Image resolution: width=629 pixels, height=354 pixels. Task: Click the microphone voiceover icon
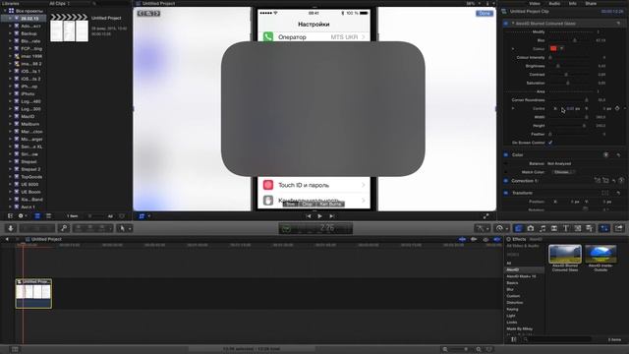11,228
